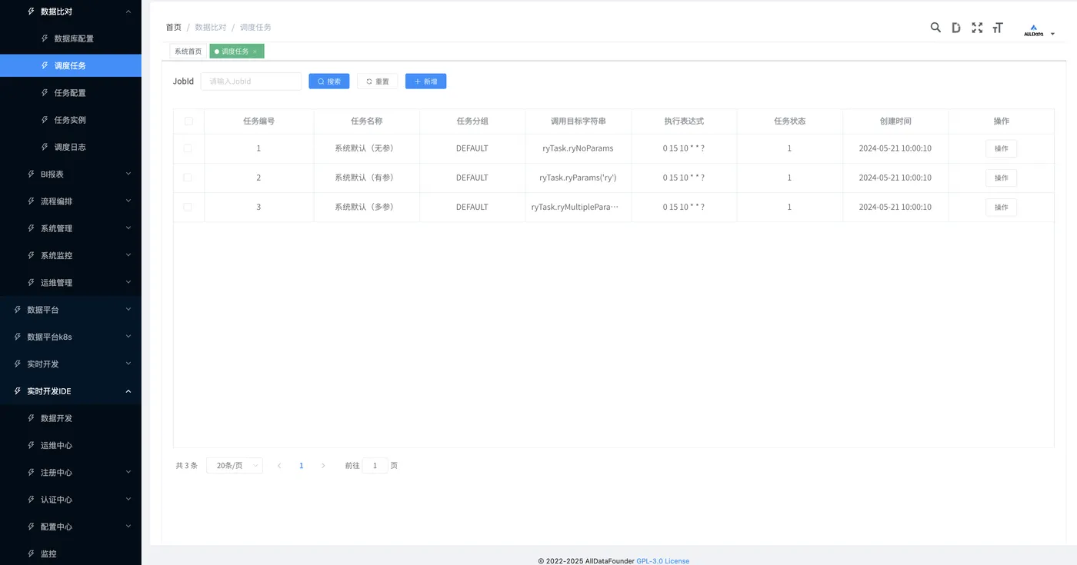Switch to the 系统首页 tab
1077x565 pixels.
click(x=188, y=52)
